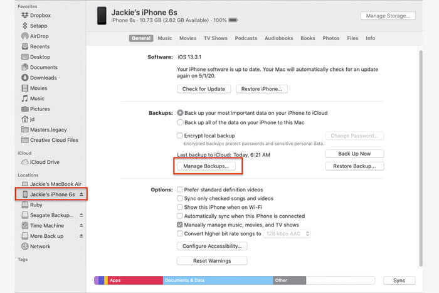The height and width of the screenshot is (293, 439).
Task: Eject the More Back up drive
Action: click(x=81, y=236)
